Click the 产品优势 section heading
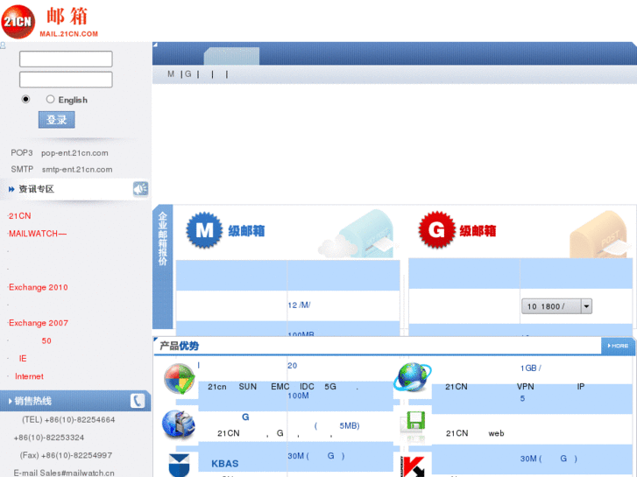637x477 pixels. pos(179,346)
